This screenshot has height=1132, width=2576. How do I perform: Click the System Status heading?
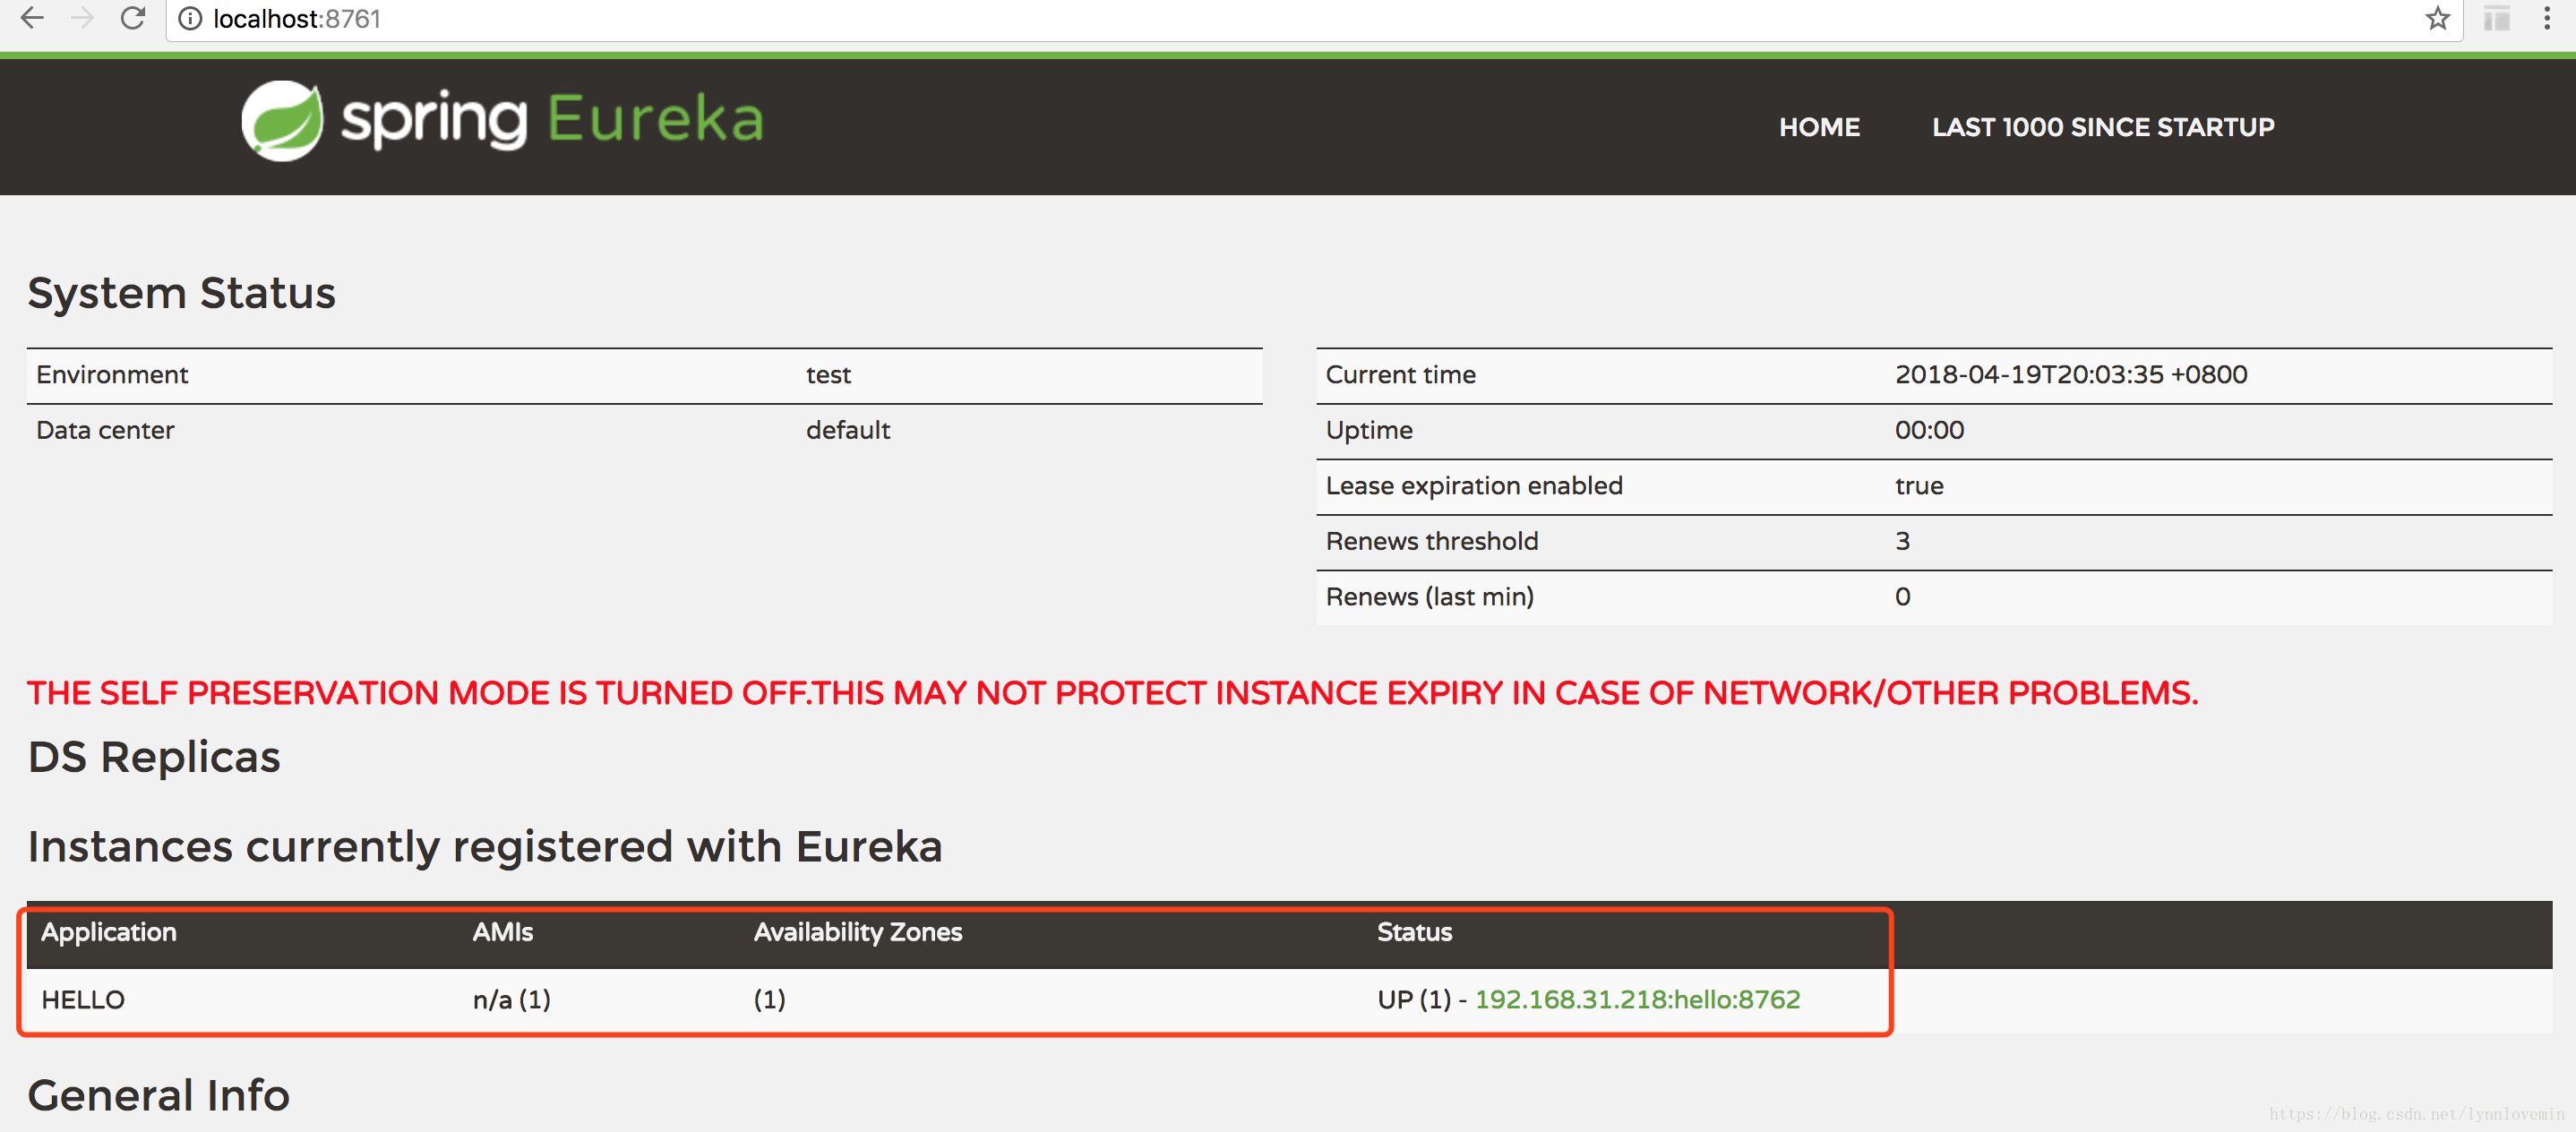pyautogui.click(x=181, y=293)
